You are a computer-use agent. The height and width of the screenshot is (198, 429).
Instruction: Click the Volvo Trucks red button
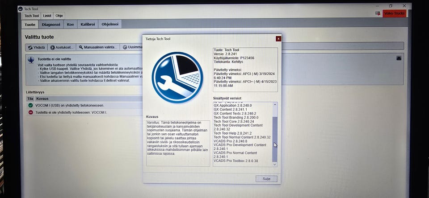click(x=394, y=13)
